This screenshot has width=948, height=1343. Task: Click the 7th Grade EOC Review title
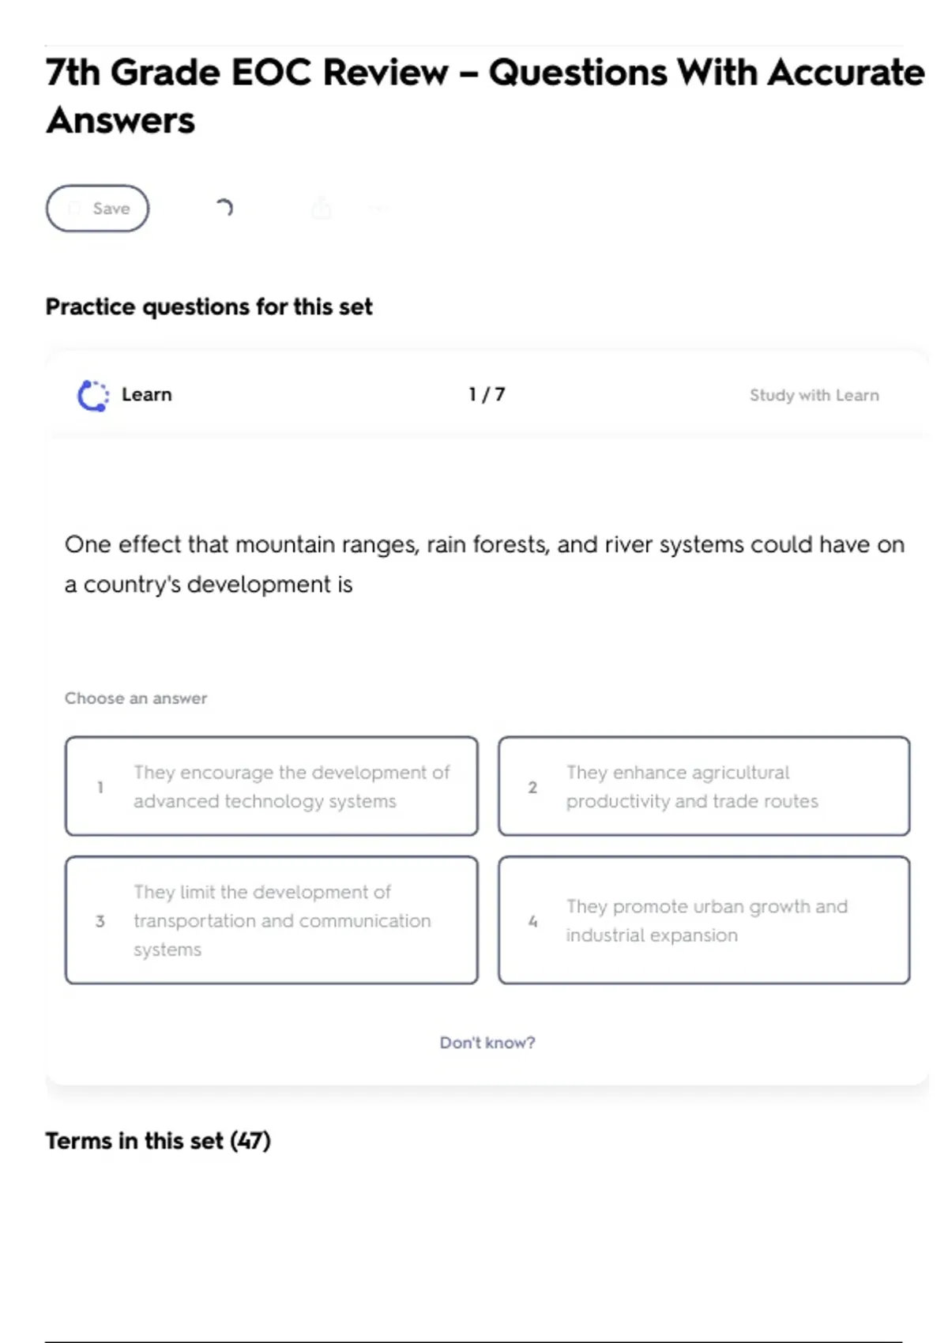click(x=485, y=96)
